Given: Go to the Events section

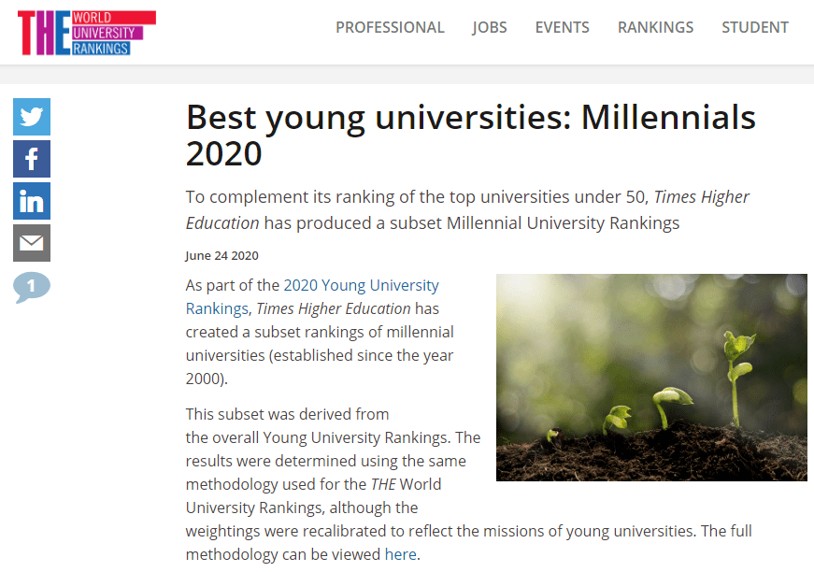Looking at the screenshot, I should tap(563, 27).
